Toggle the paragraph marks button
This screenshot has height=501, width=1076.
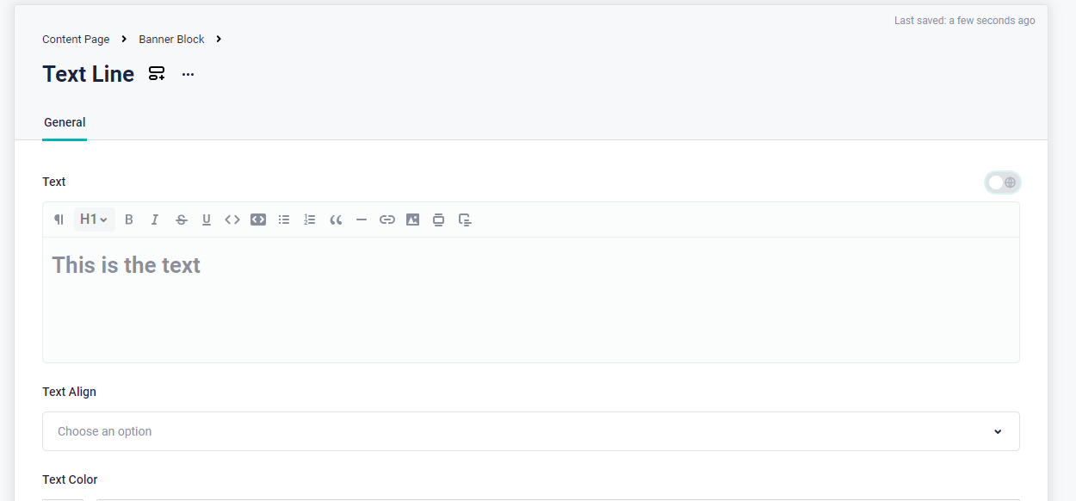click(x=59, y=220)
